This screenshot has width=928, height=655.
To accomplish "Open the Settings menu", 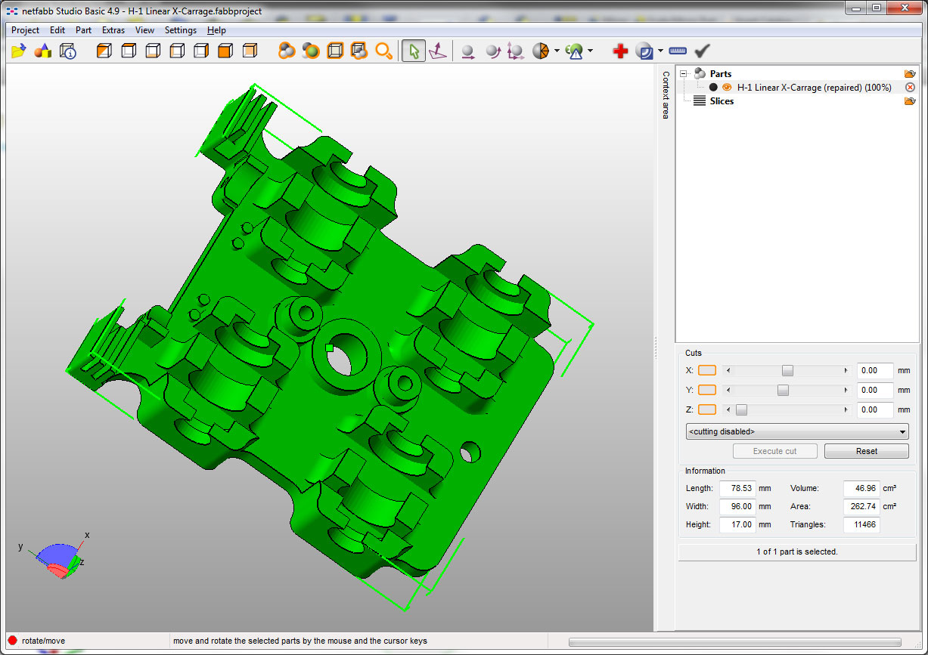I will click(180, 30).
